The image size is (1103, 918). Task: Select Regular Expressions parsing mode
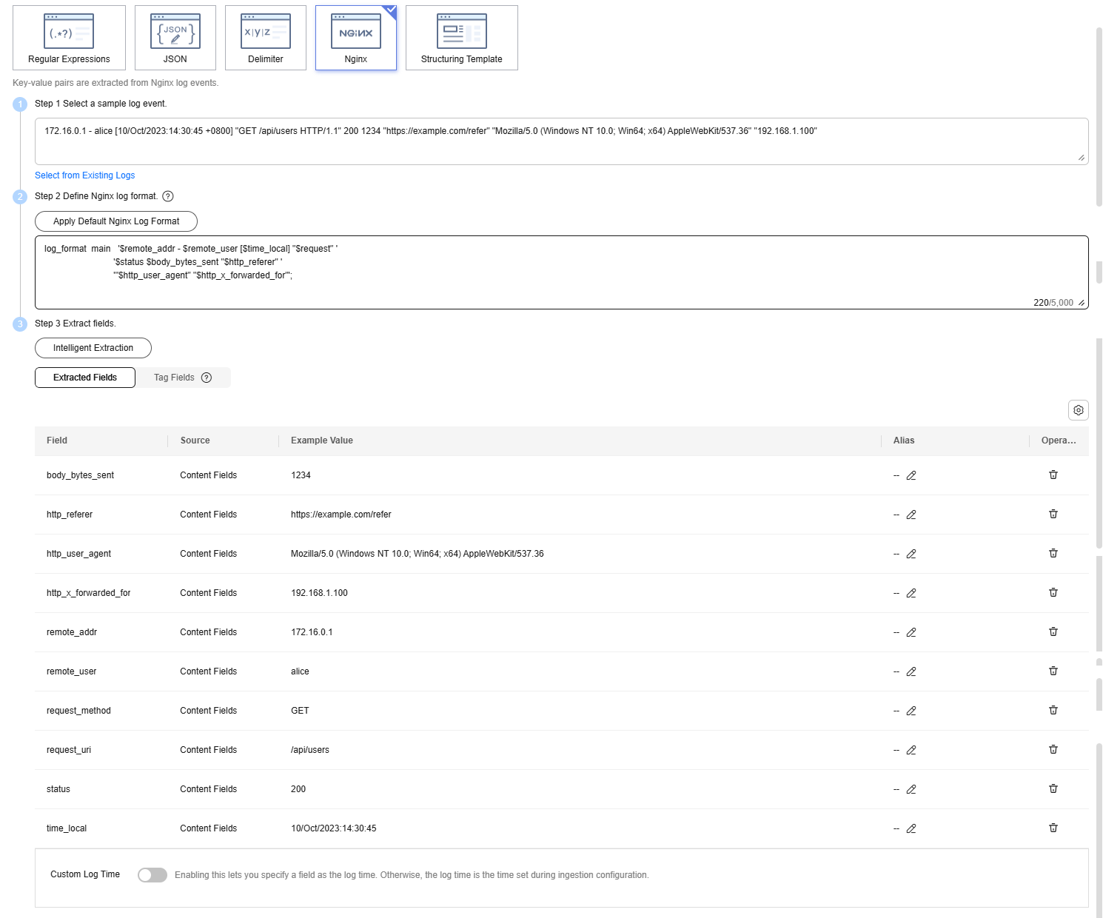pos(69,38)
